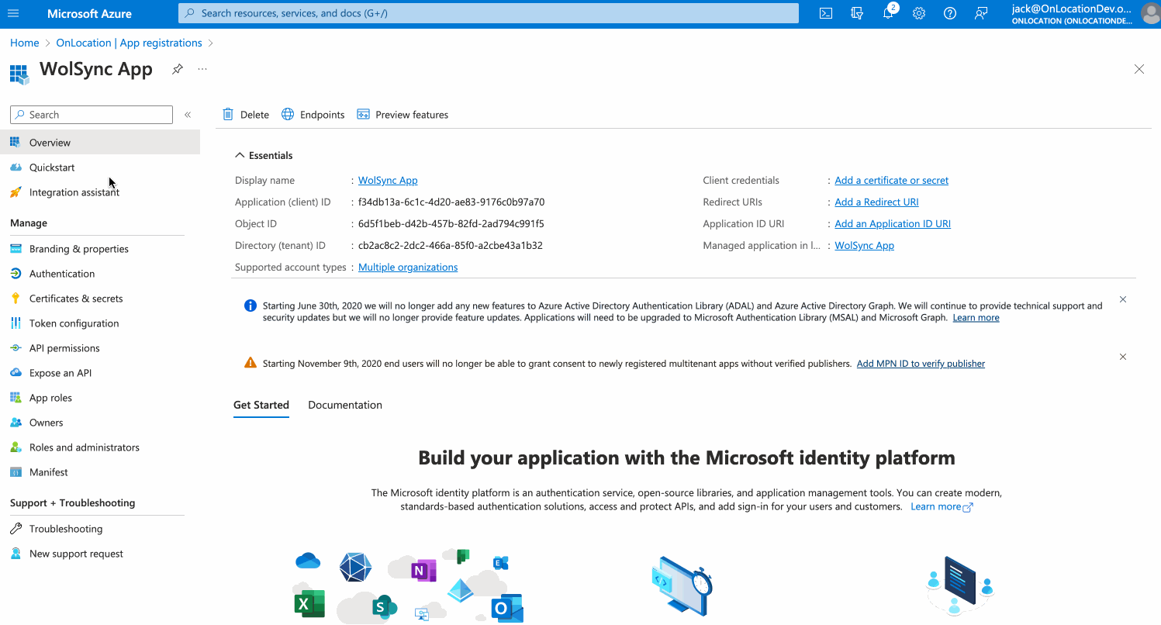This screenshot has width=1161, height=625.
Task: Click the Home breadcrumb link
Action: pyautogui.click(x=24, y=43)
